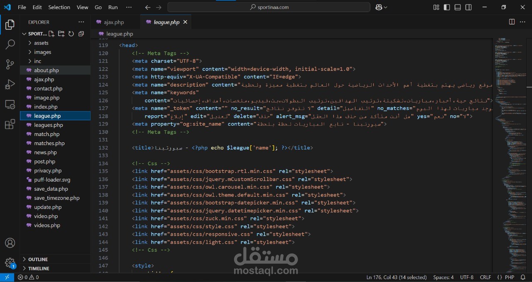This screenshot has width=532, height=282.
Task: Change indentation via Spaces: 4
Action: click(443, 277)
